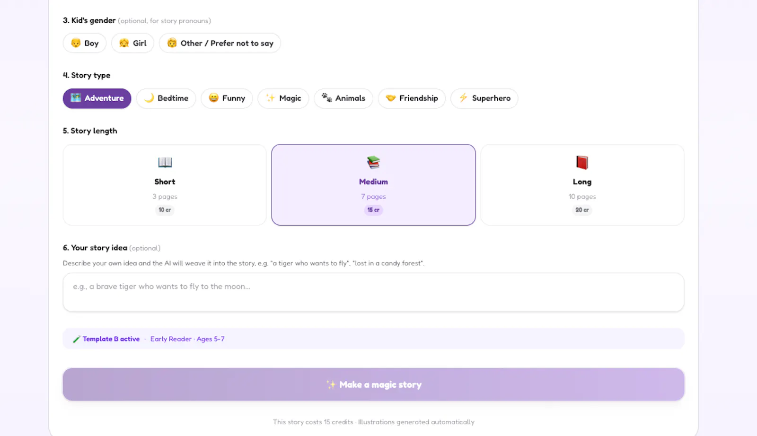757x436 pixels.
Task: Pick the Funny story type
Action: tap(227, 98)
